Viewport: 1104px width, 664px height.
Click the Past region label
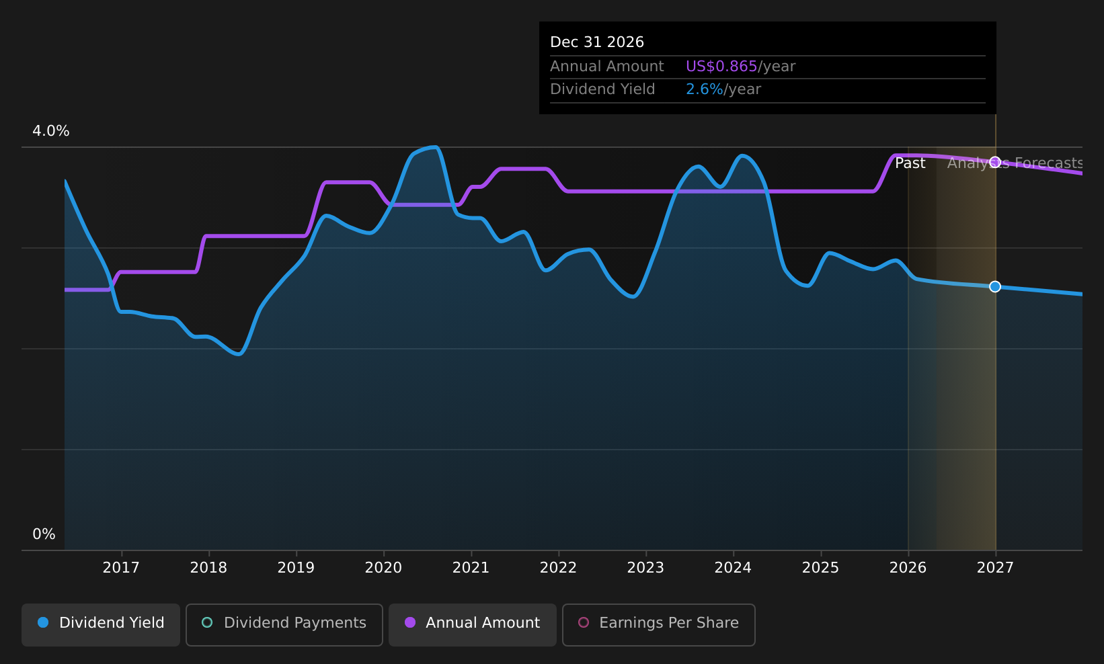[x=910, y=163]
